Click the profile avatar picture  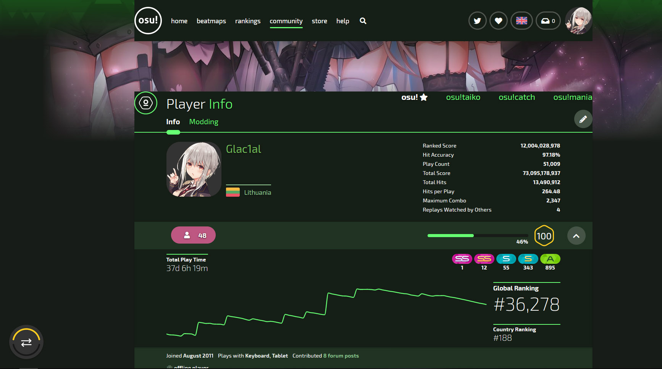194,169
